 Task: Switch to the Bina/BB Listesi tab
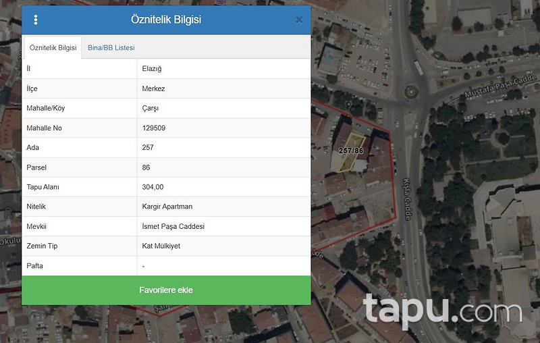111,48
